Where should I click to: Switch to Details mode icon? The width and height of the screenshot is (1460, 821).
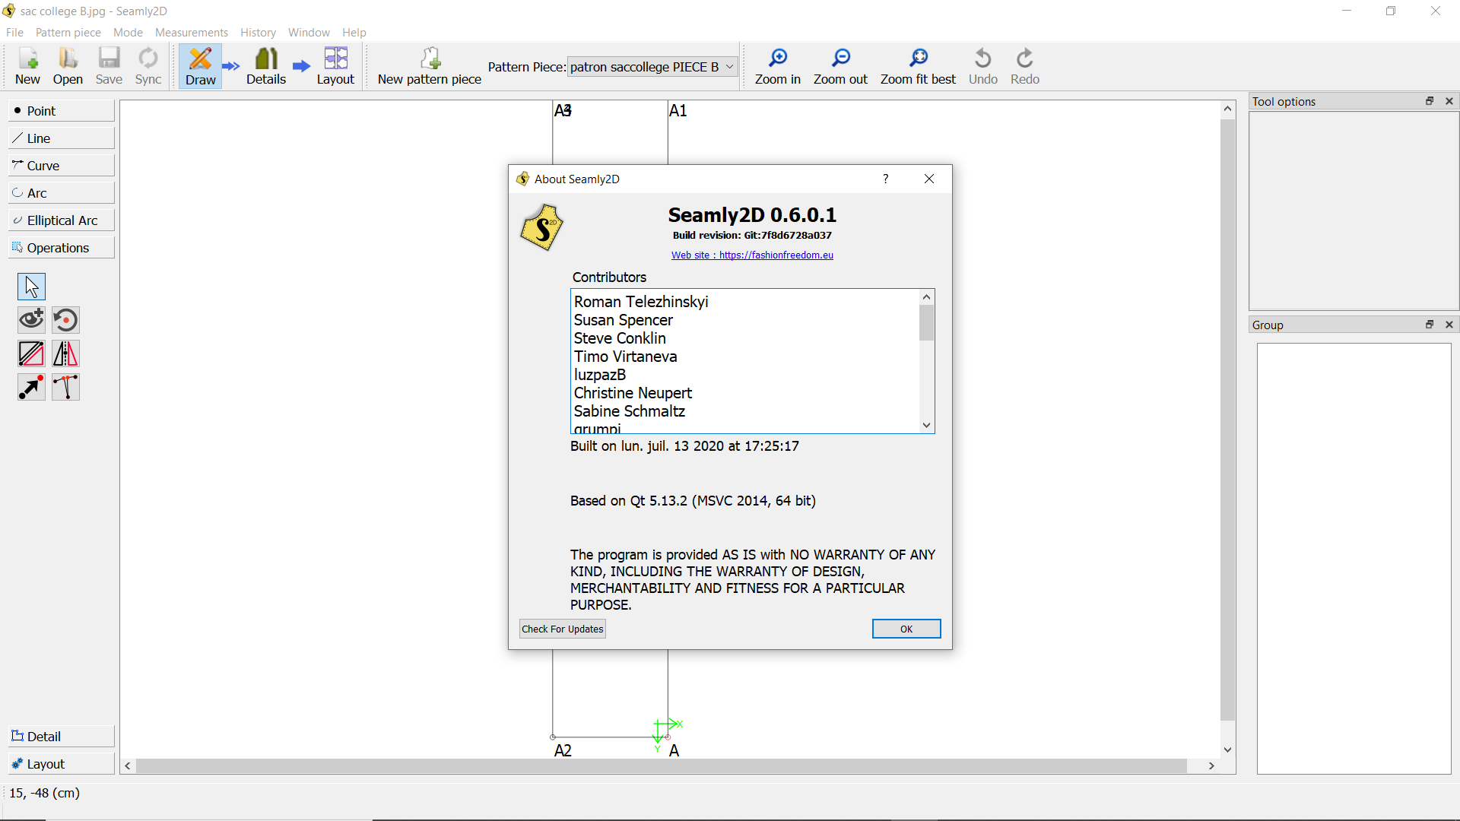click(265, 66)
